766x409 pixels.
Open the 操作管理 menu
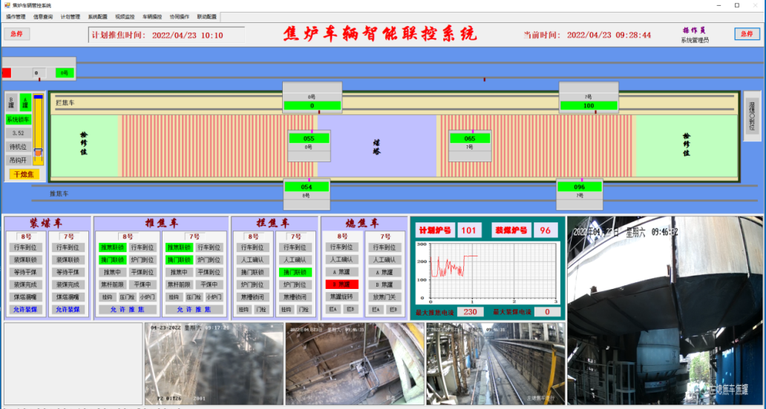pos(16,16)
